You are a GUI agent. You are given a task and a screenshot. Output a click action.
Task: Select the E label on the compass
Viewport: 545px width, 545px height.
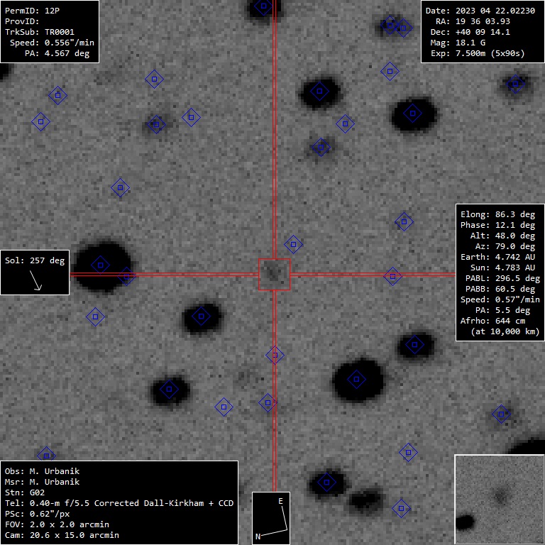(x=280, y=501)
